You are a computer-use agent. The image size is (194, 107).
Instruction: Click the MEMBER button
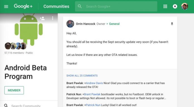coord(14,90)
